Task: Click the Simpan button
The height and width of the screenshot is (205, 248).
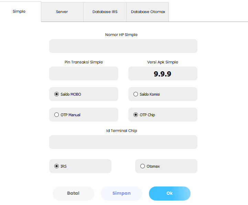Action: click(121, 193)
